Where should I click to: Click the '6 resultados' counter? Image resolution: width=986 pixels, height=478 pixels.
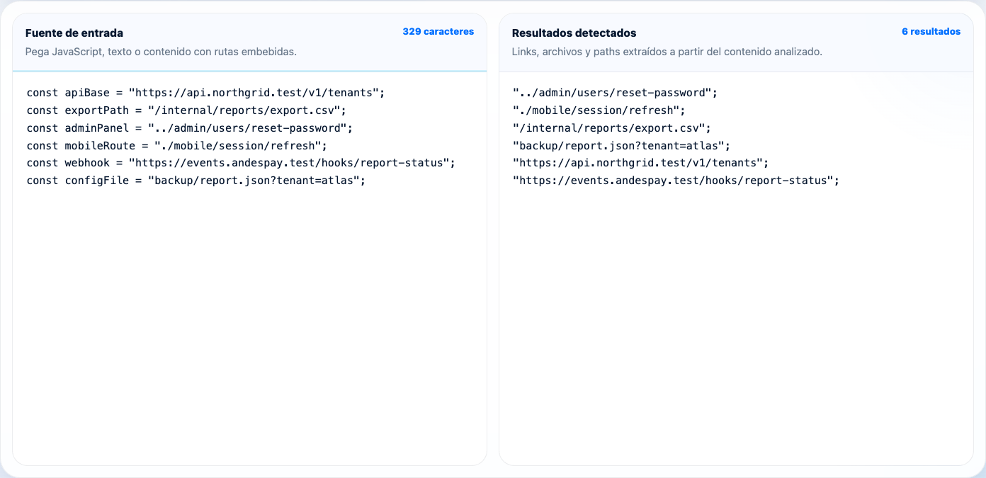[931, 32]
